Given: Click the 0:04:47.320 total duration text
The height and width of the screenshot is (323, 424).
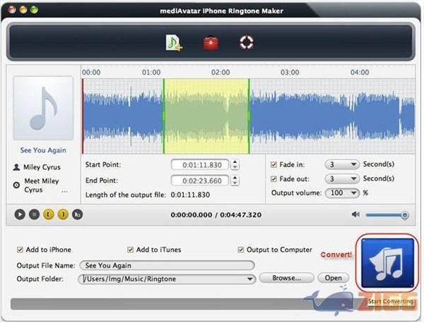Looking at the screenshot, I should (x=240, y=215).
